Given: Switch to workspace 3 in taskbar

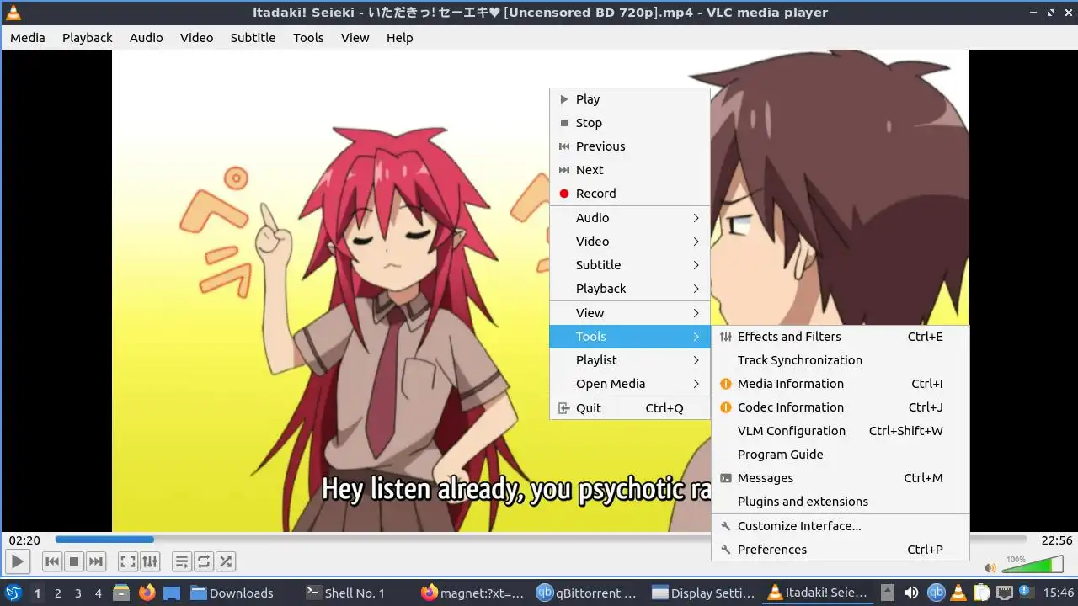Looking at the screenshot, I should 77,593.
